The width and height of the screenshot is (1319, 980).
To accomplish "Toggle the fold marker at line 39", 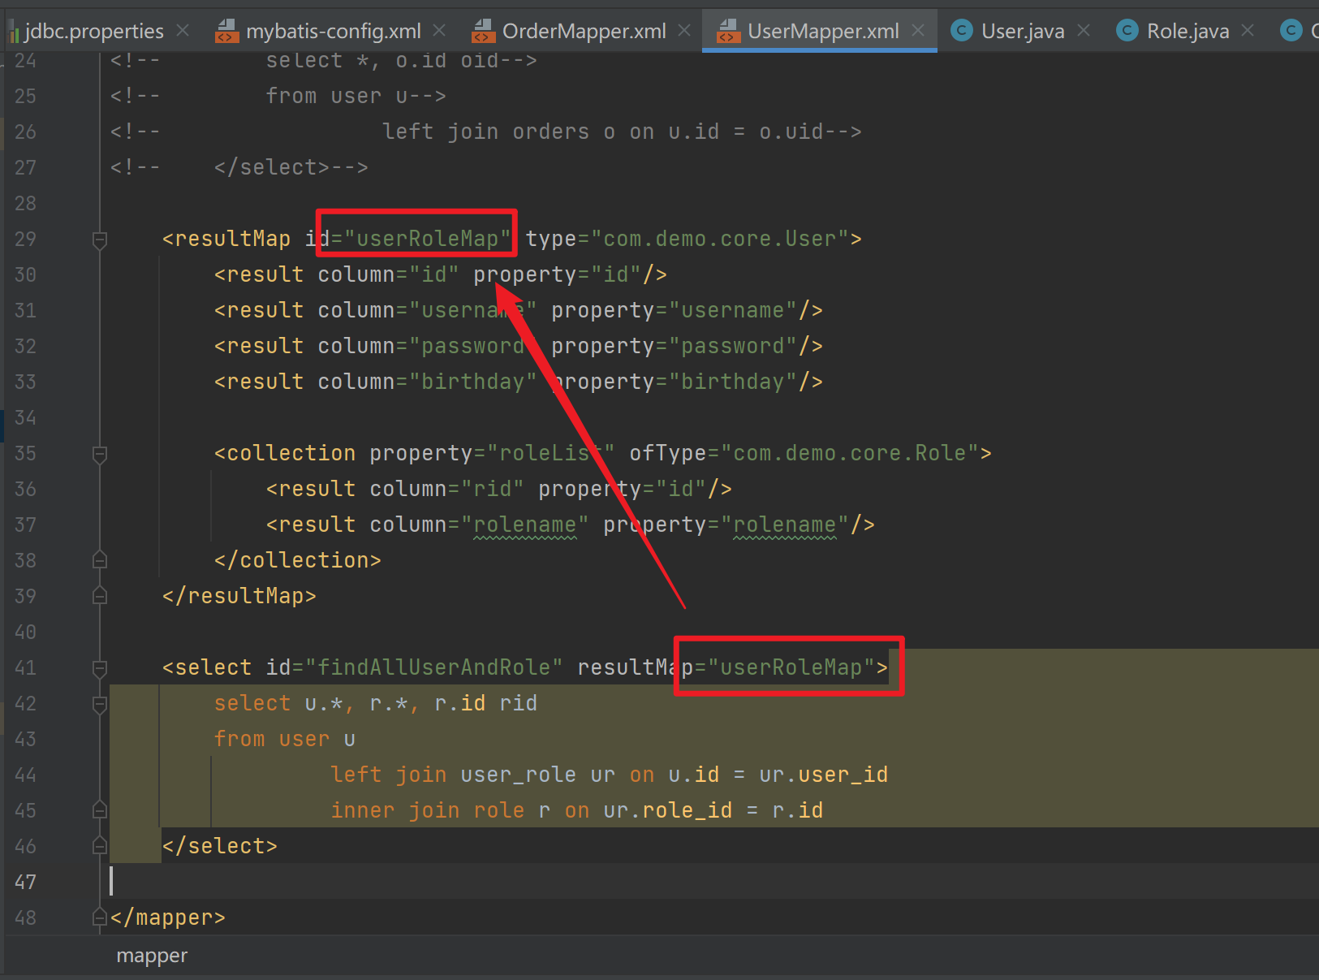I will [100, 596].
